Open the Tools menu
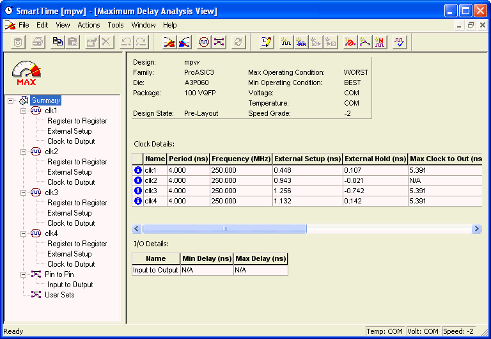 tap(116, 25)
